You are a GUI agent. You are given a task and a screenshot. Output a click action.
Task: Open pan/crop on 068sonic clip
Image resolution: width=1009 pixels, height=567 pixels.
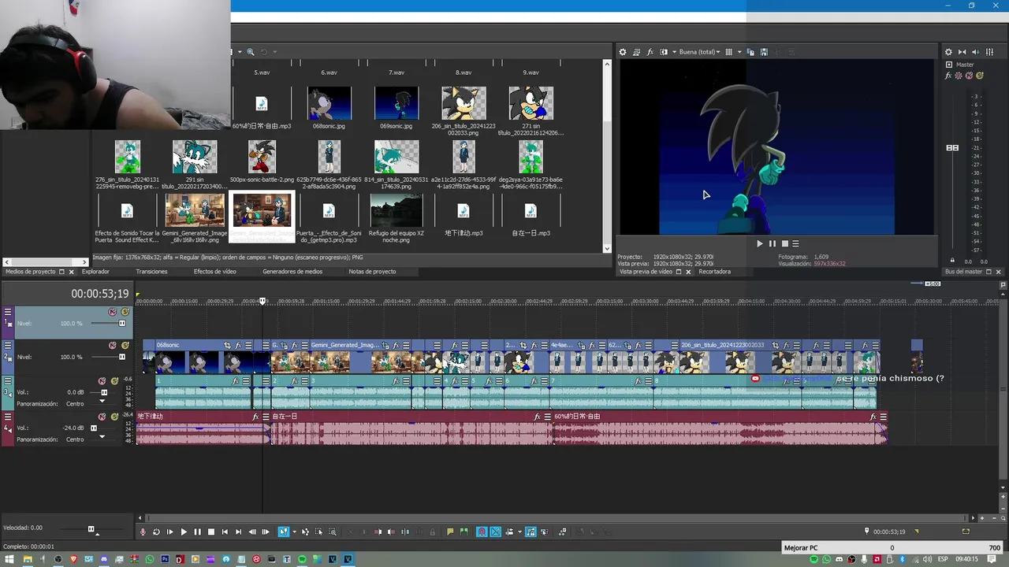click(227, 346)
